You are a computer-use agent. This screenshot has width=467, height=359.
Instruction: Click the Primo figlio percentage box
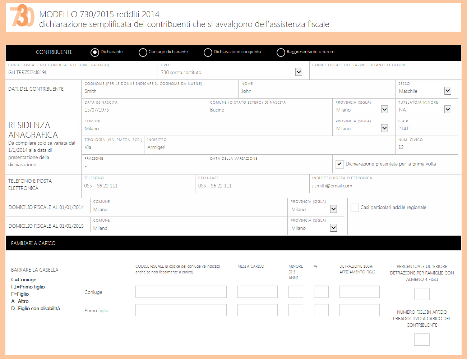[x=321, y=310]
